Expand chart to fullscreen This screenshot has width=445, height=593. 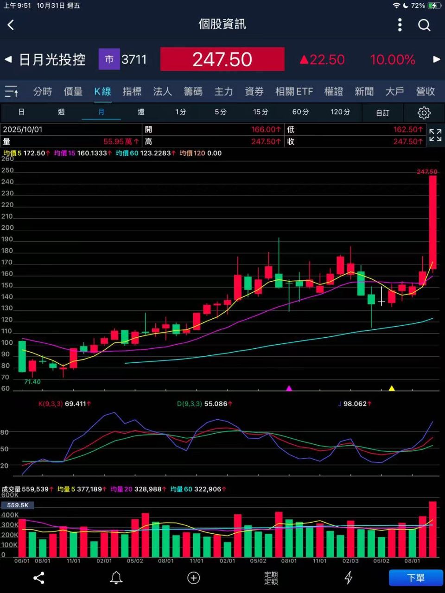click(x=435, y=135)
